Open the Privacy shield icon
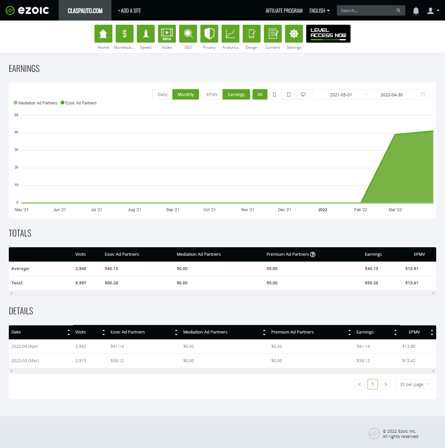The image size is (445, 448). coord(209,34)
